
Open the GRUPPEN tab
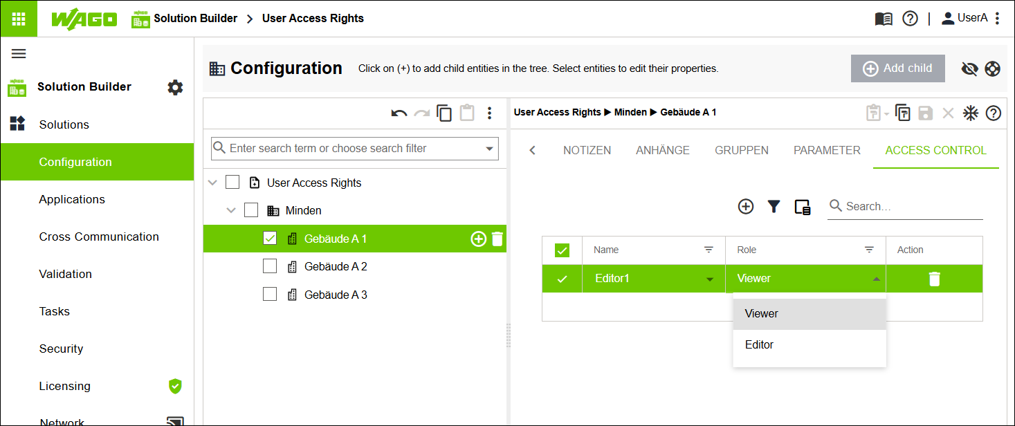pos(741,150)
